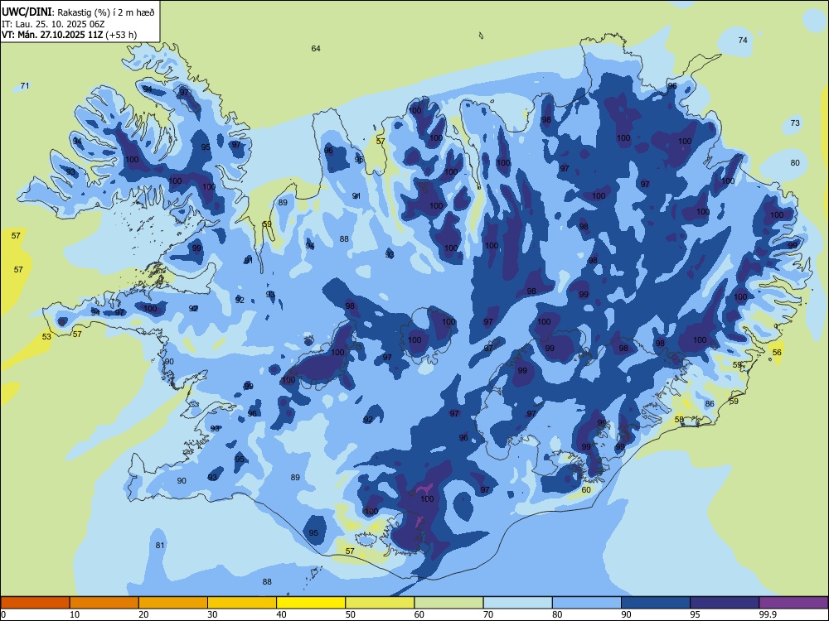Viewport: 829px width, 621px height.
Task: Select the medium blue 80–90 legend swatch
Action: click(587, 603)
